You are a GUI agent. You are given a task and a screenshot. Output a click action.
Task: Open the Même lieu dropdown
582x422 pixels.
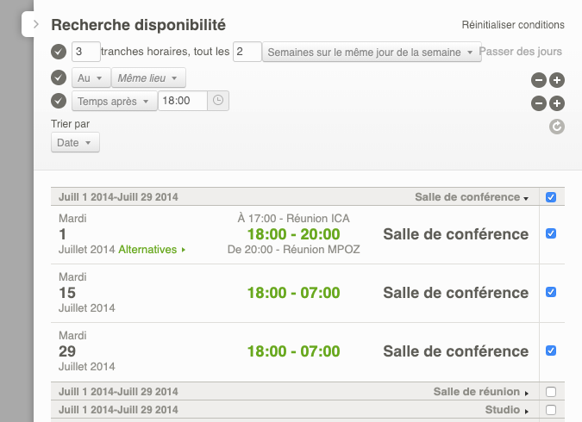tap(148, 78)
